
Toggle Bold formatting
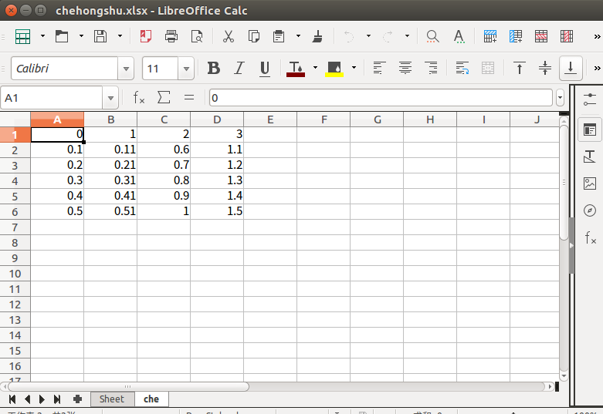coord(214,69)
